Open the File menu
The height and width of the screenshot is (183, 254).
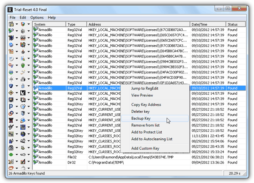click(x=13, y=17)
